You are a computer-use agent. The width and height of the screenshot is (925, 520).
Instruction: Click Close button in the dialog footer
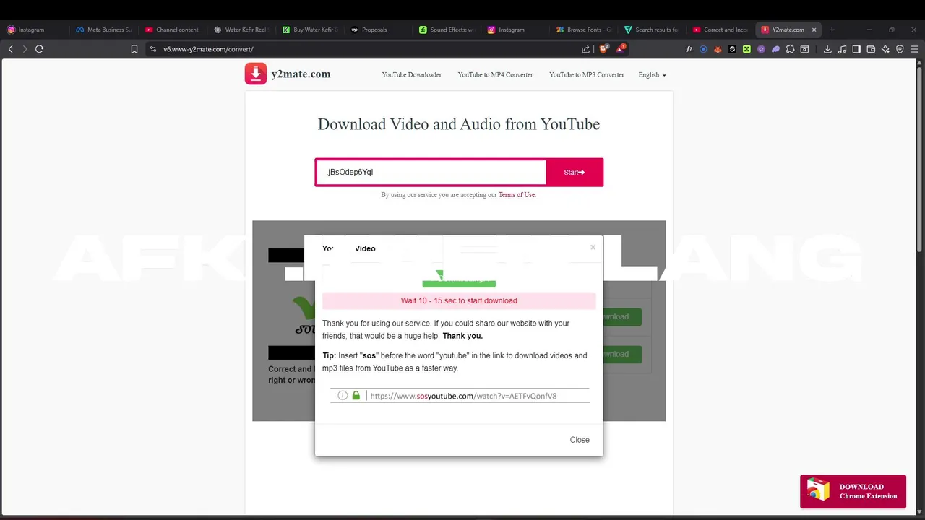pyautogui.click(x=580, y=440)
